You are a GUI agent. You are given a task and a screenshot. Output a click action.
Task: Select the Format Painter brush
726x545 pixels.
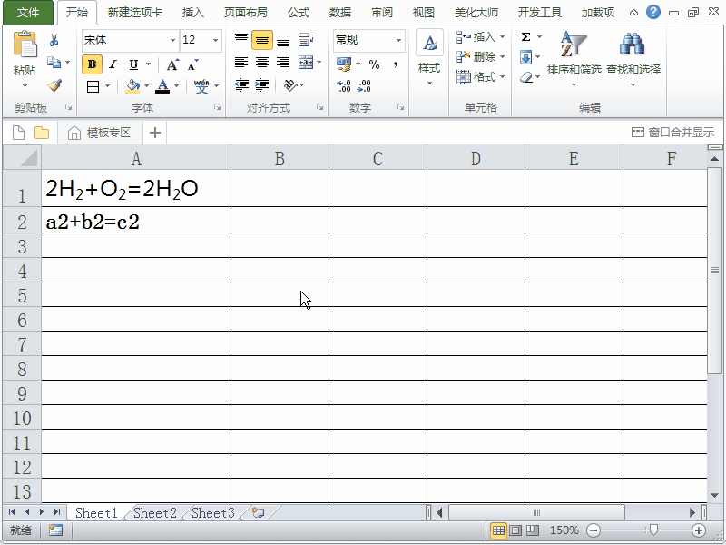(54, 85)
